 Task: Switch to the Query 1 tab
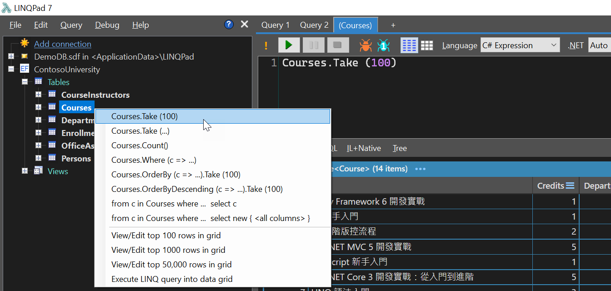click(275, 25)
